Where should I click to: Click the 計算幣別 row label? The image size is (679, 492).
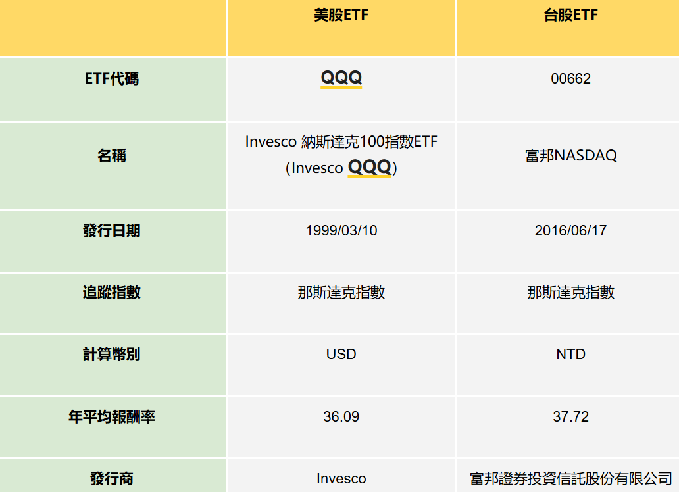click(112, 355)
